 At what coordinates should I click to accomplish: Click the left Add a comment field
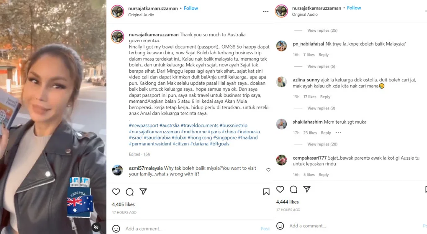point(190,229)
